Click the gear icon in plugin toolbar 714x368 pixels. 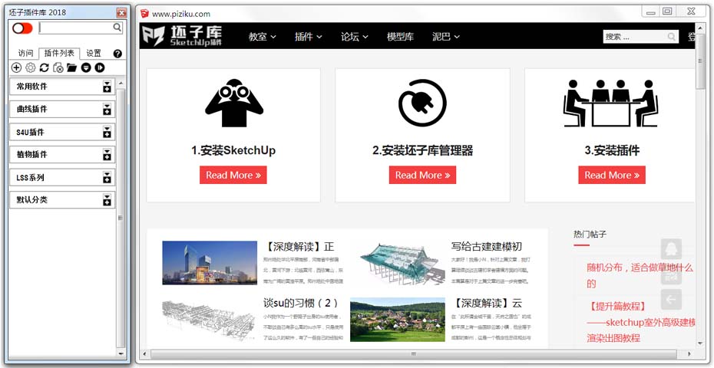31,67
